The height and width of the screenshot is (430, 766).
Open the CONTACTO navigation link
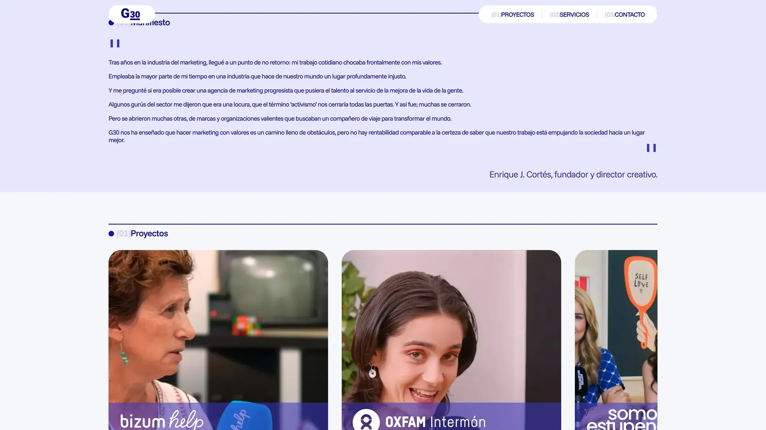tap(625, 15)
